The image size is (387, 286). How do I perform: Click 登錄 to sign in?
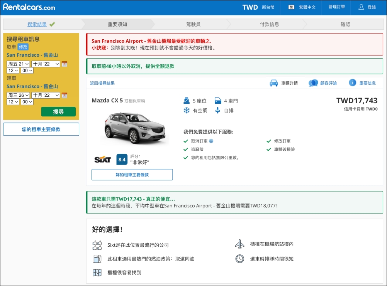(372, 7)
